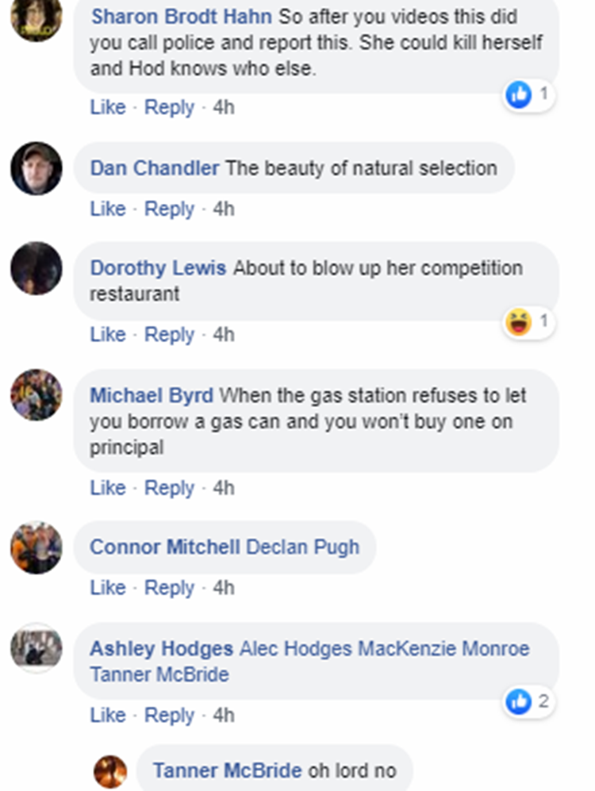Click the like reaction on Ashley's comment
Image resolution: width=595 pixels, height=791 pixels.
[x=518, y=701]
